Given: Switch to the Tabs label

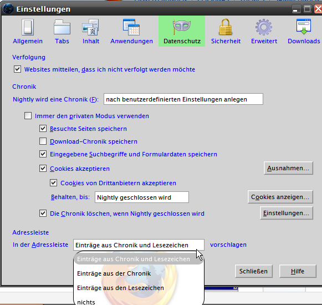Looking at the screenshot, I should click(62, 41).
